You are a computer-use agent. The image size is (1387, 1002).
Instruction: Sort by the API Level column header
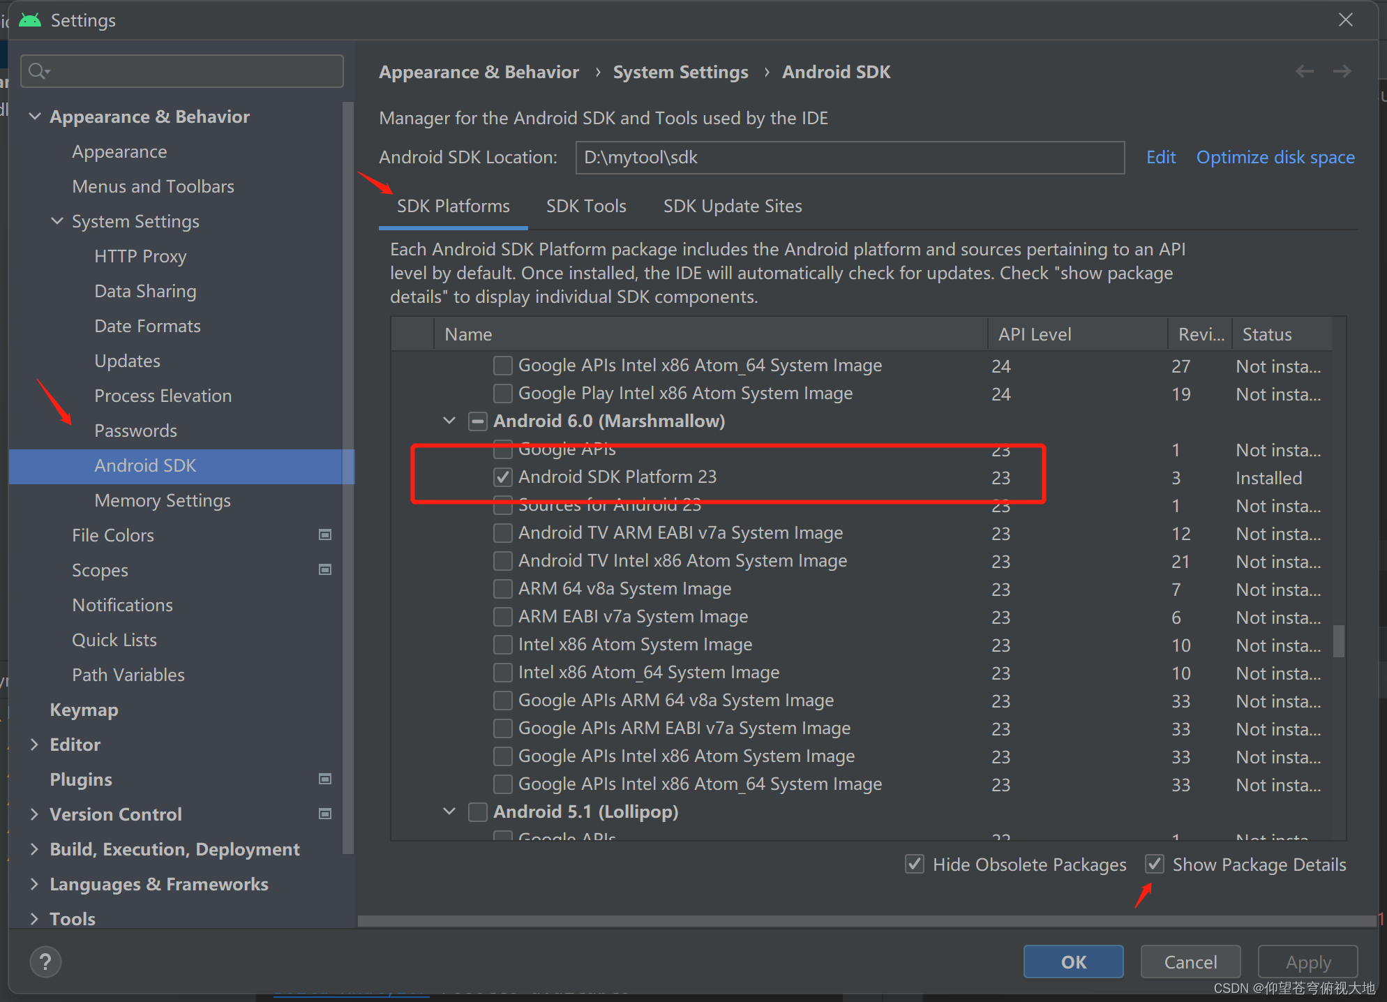(x=1077, y=334)
